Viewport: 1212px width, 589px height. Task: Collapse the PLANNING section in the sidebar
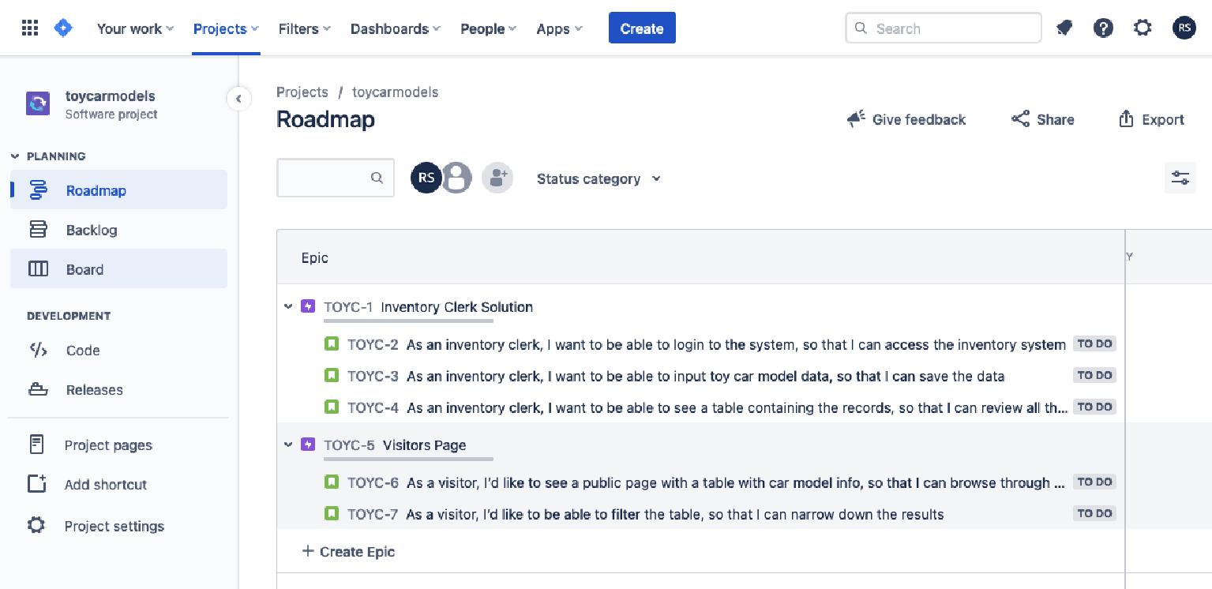pyautogui.click(x=15, y=156)
